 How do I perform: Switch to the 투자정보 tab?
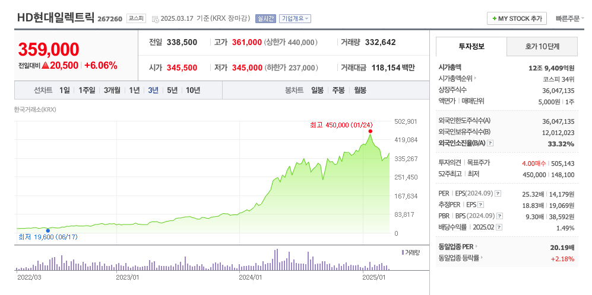point(471,47)
